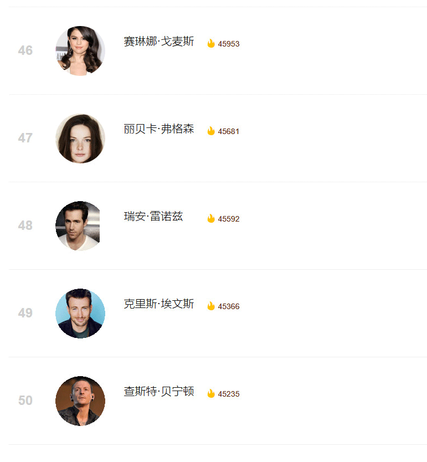Image resolution: width=427 pixels, height=462 pixels.
Task: Click the flame icon beside 45953
Action: 211,43
